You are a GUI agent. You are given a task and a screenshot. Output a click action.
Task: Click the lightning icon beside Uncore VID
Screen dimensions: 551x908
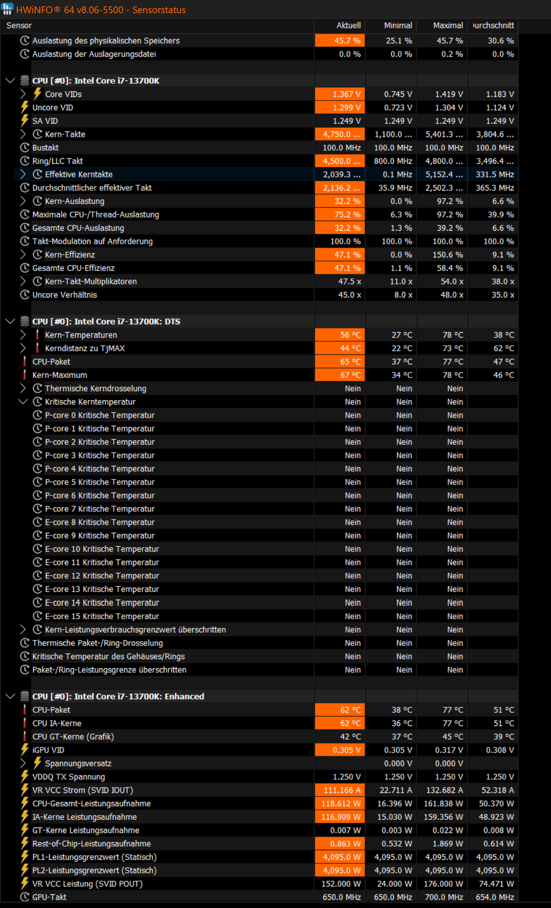coord(25,107)
